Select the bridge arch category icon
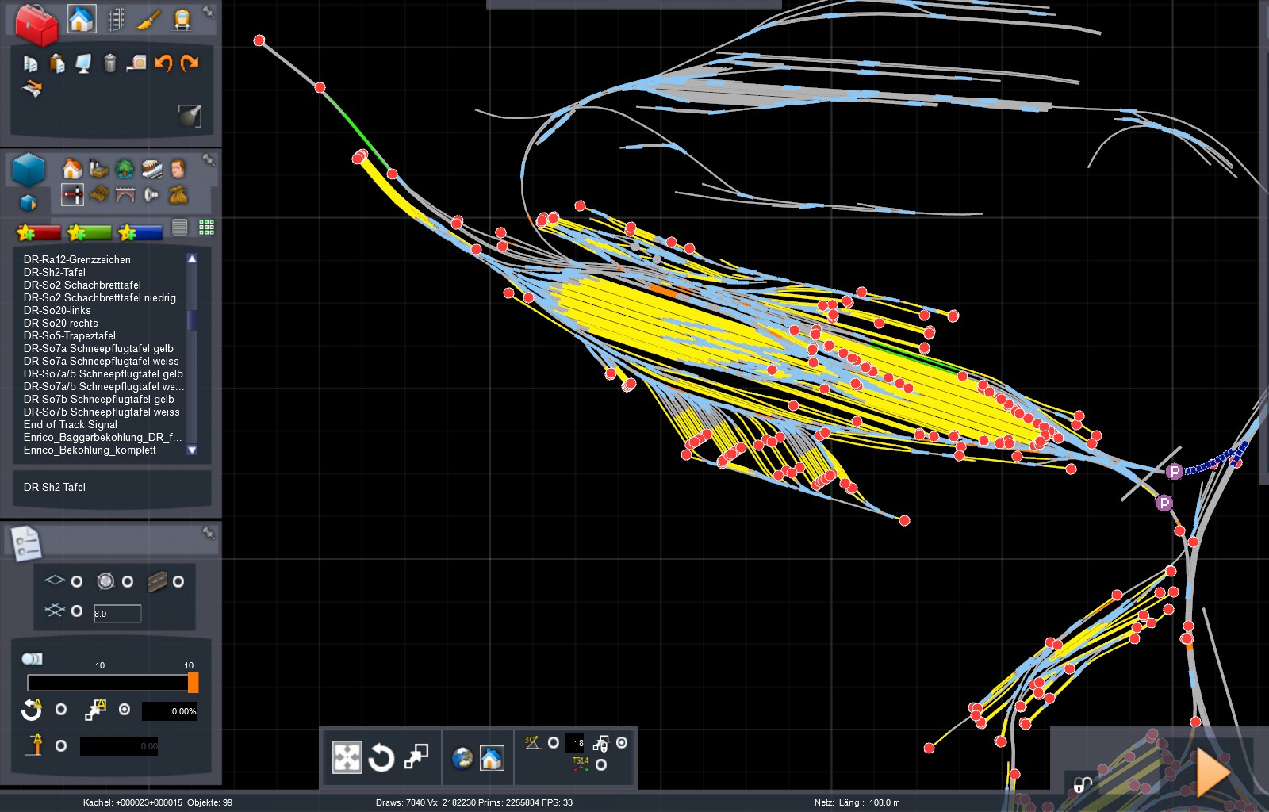Image resolution: width=1269 pixels, height=812 pixels. [x=125, y=194]
